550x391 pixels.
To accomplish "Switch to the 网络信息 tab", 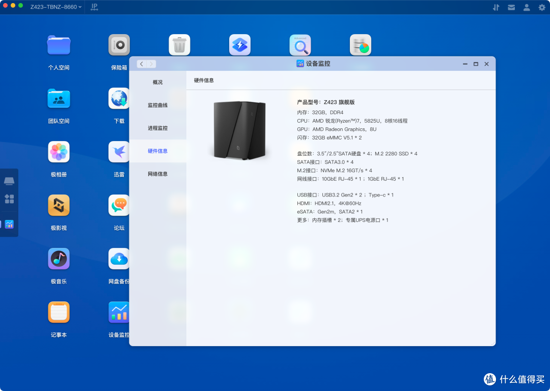I will coord(157,174).
